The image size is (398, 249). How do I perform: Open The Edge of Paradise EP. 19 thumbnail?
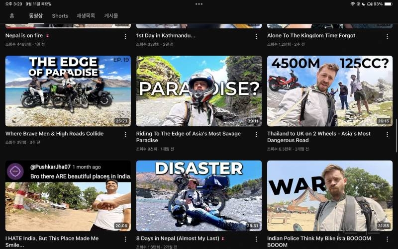coord(68,91)
